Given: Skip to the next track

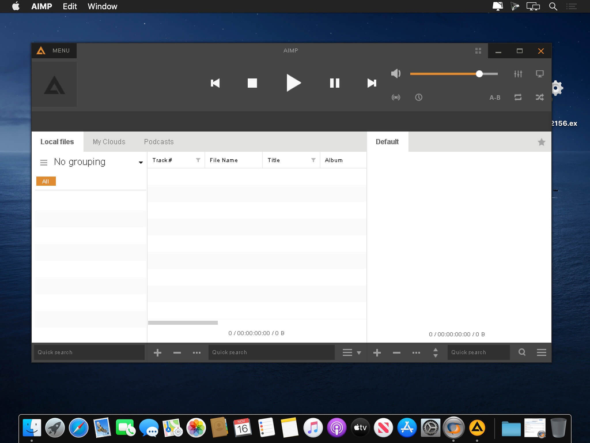Looking at the screenshot, I should (372, 83).
